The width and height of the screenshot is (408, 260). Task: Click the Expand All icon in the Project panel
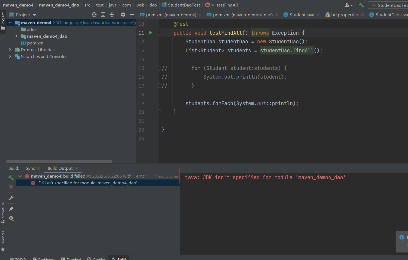pos(103,15)
